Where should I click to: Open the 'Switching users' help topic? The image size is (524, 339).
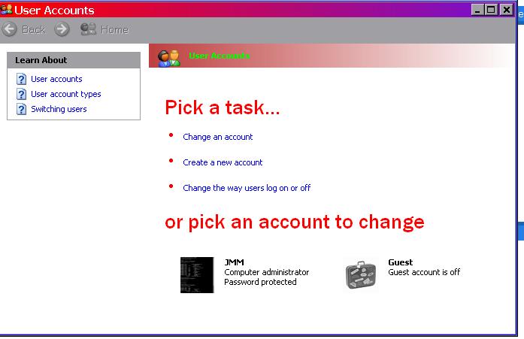tap(59, 109)
